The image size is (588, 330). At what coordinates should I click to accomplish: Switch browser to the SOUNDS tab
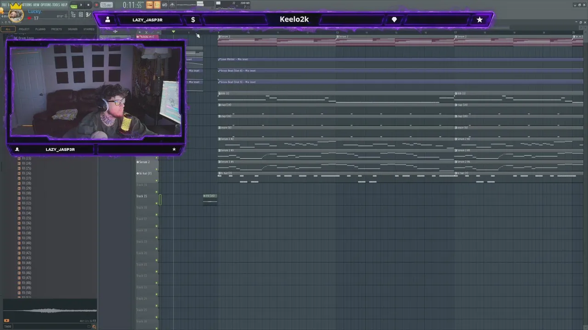(73, 29)
